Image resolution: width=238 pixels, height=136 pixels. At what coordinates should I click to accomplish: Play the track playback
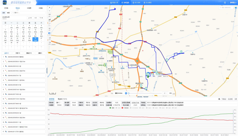126,93
